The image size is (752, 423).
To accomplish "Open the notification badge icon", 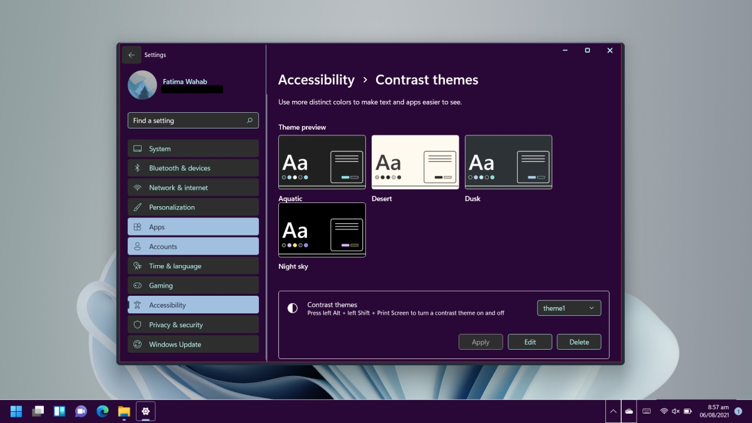I will click(x=738, y=411).
